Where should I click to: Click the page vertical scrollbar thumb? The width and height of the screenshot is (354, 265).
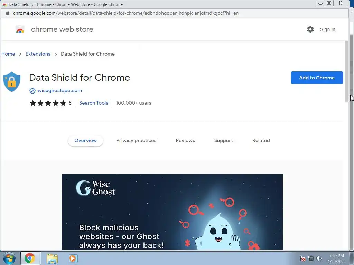click(x=346, y=71)
